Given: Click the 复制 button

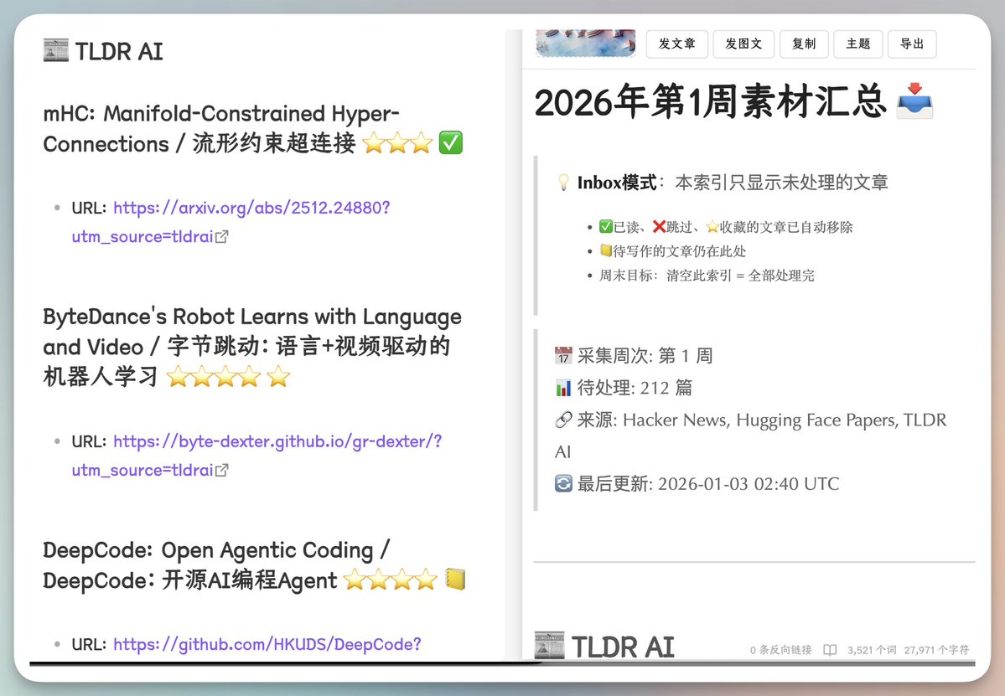Looking at the screenshot, I should 804,44.
